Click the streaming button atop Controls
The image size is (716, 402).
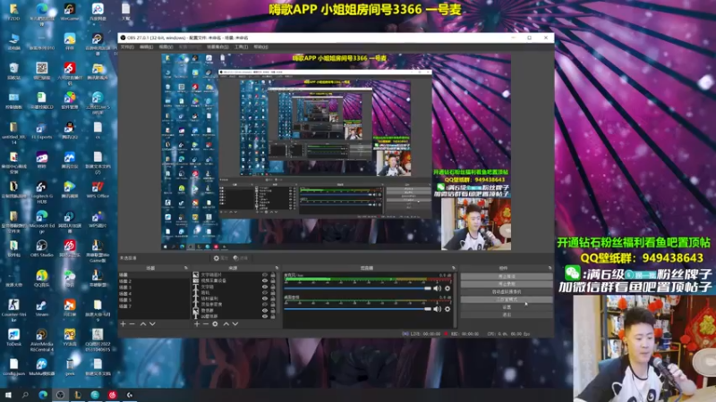click(507, 276)
